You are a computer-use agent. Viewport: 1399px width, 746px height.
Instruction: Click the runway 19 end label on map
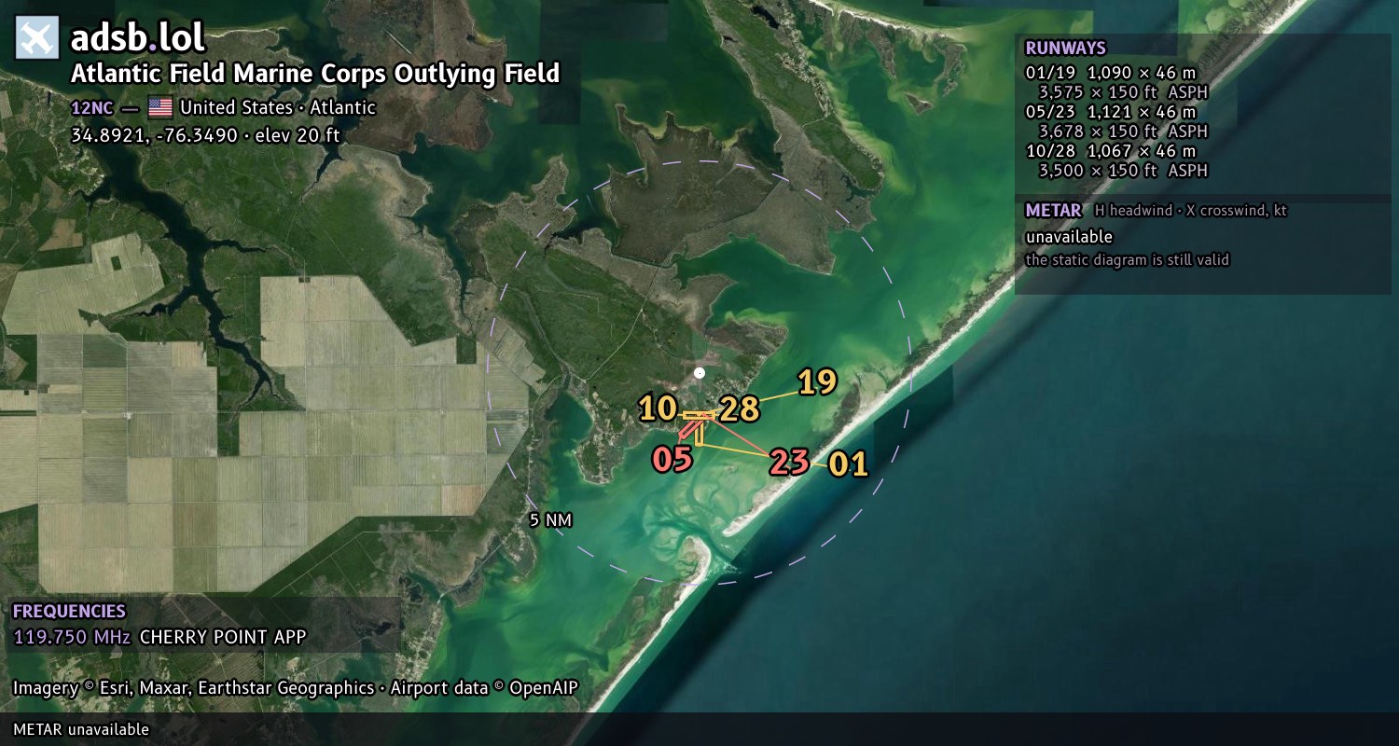pos(817,382)
